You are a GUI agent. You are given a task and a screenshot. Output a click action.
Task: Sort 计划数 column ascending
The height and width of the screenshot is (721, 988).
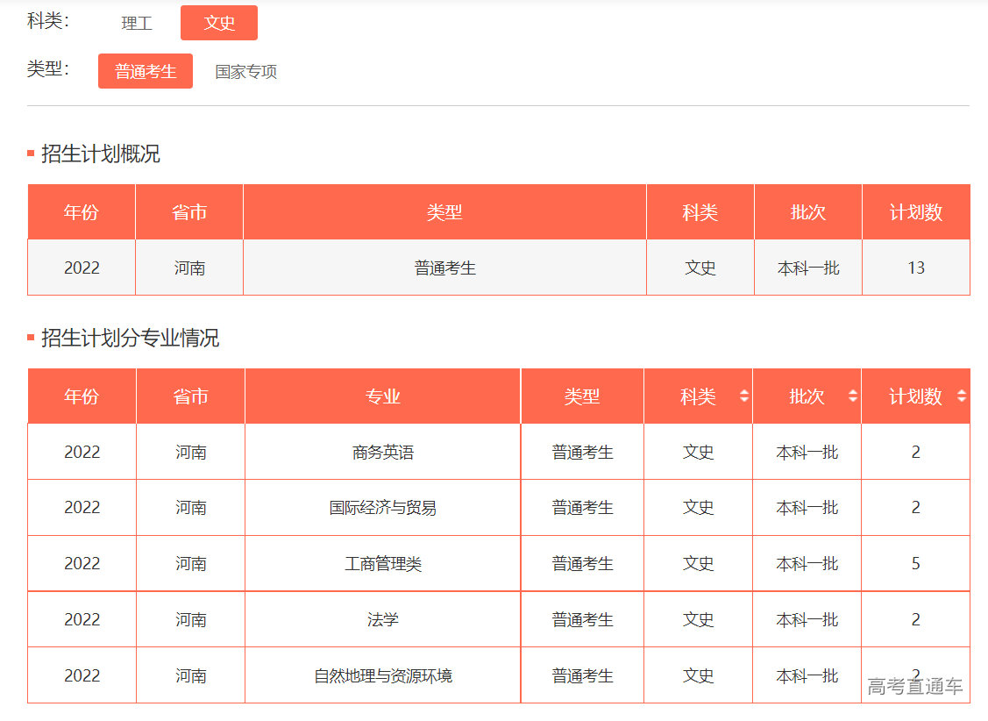962,391
